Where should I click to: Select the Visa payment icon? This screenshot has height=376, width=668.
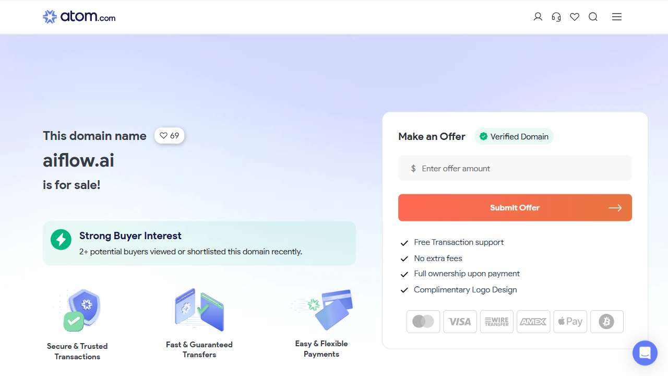[460, 322]
